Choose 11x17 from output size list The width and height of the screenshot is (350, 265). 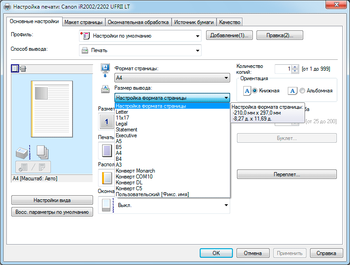(x=173, y=118)
